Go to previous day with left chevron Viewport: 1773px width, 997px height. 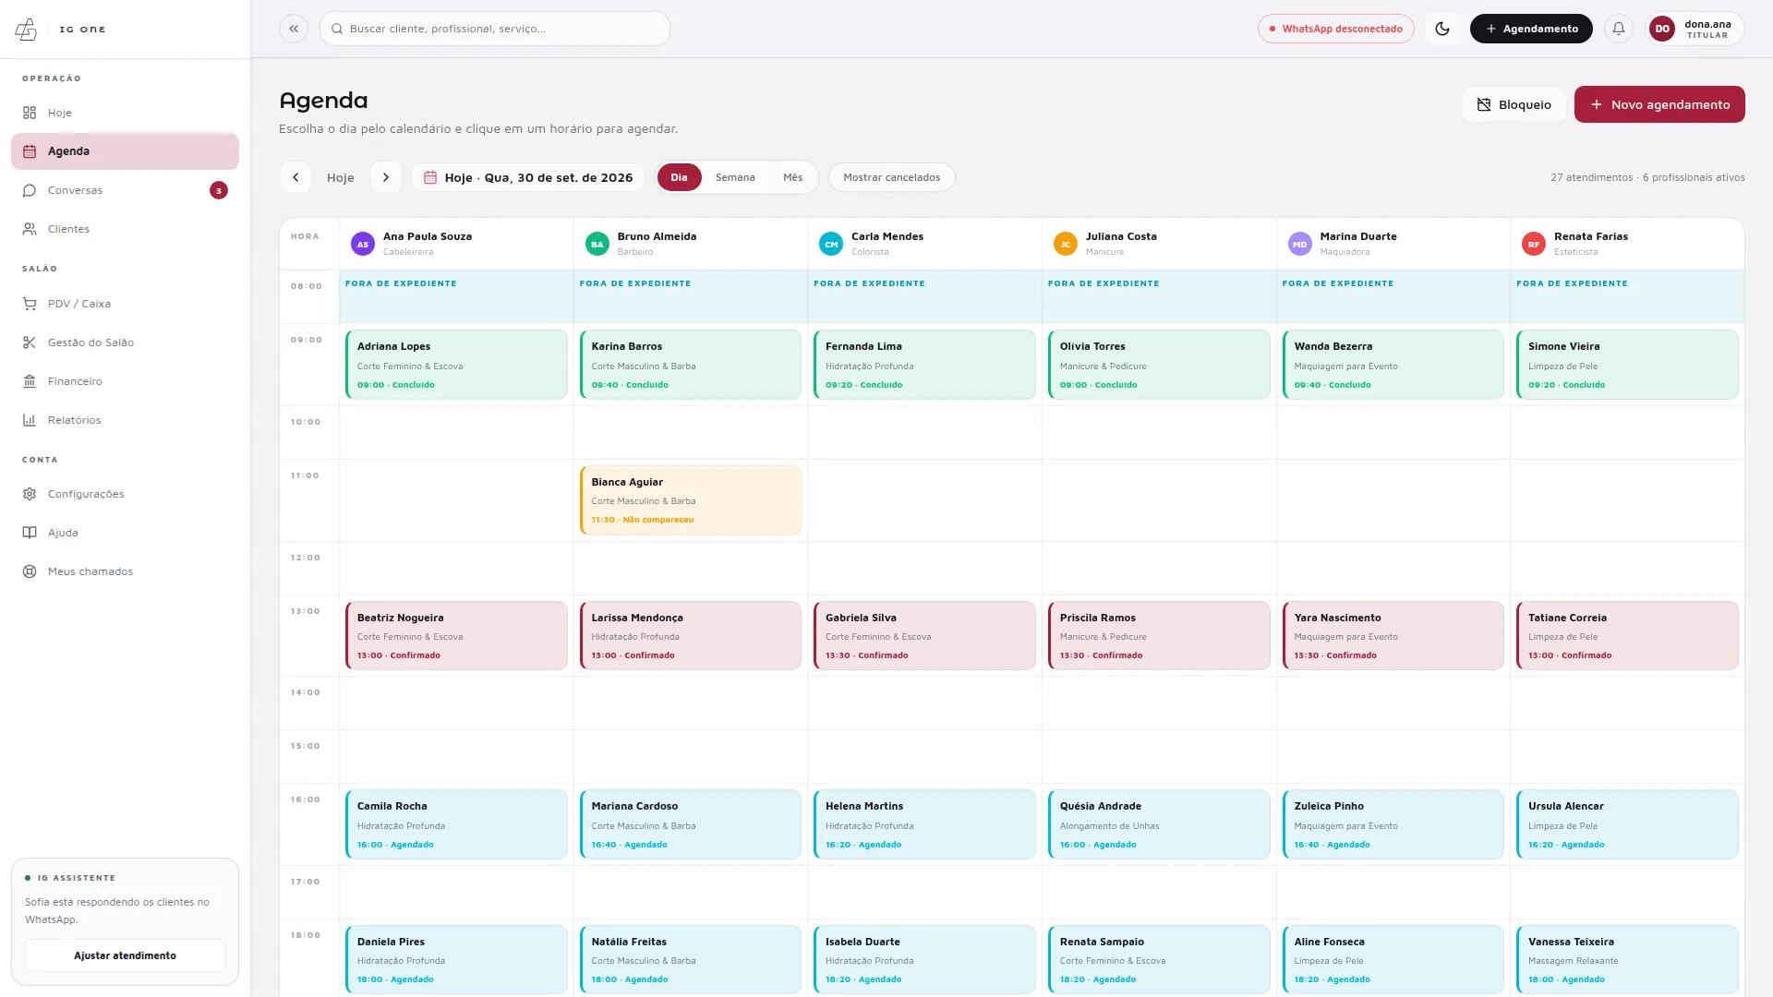[x=295, y=177]
